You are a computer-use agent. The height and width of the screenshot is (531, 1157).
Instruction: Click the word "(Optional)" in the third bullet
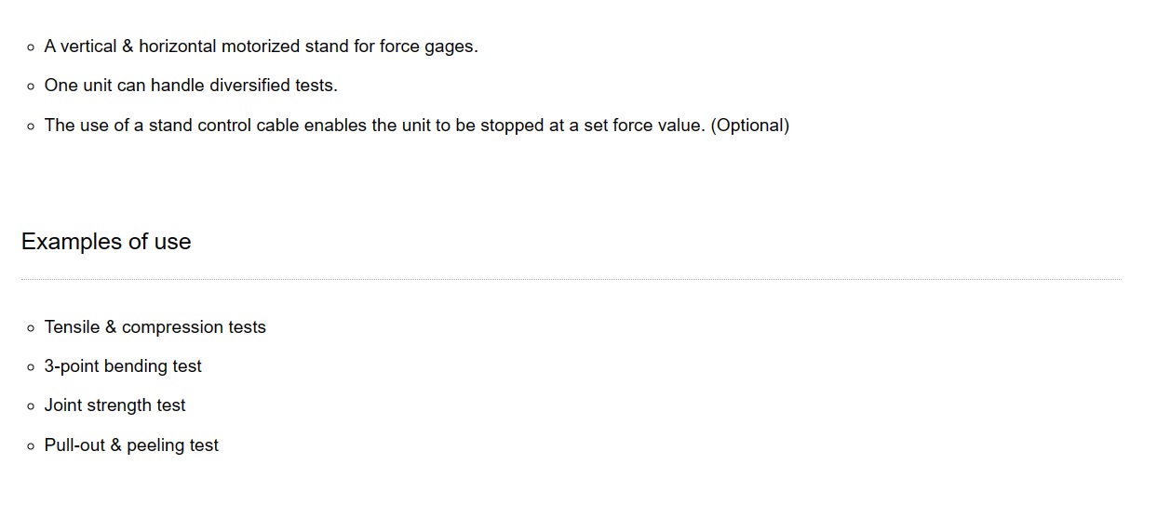pos(749,126)
